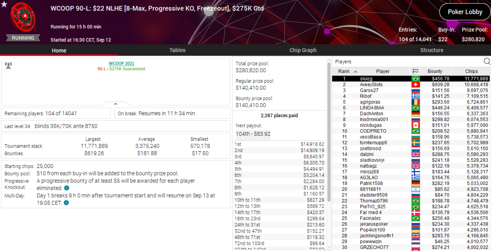The width and height of the screenshot is (491, 251).
Task: Click the broadcast antenna icon
Action: click(x=8, y=66)
